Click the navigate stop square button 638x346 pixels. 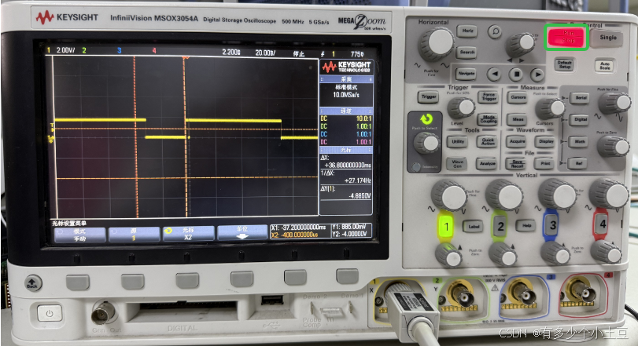tap(516, 75)
